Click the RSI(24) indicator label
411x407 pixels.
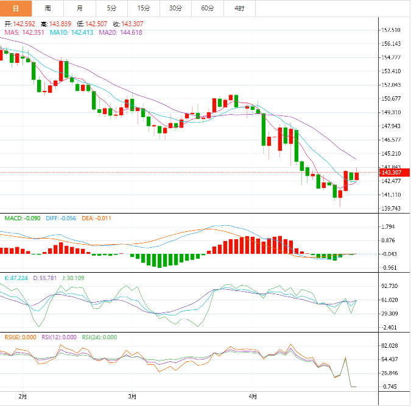(99, 337)
